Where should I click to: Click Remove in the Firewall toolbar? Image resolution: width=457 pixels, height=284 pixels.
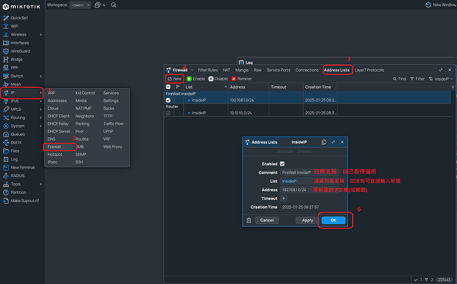241,79
